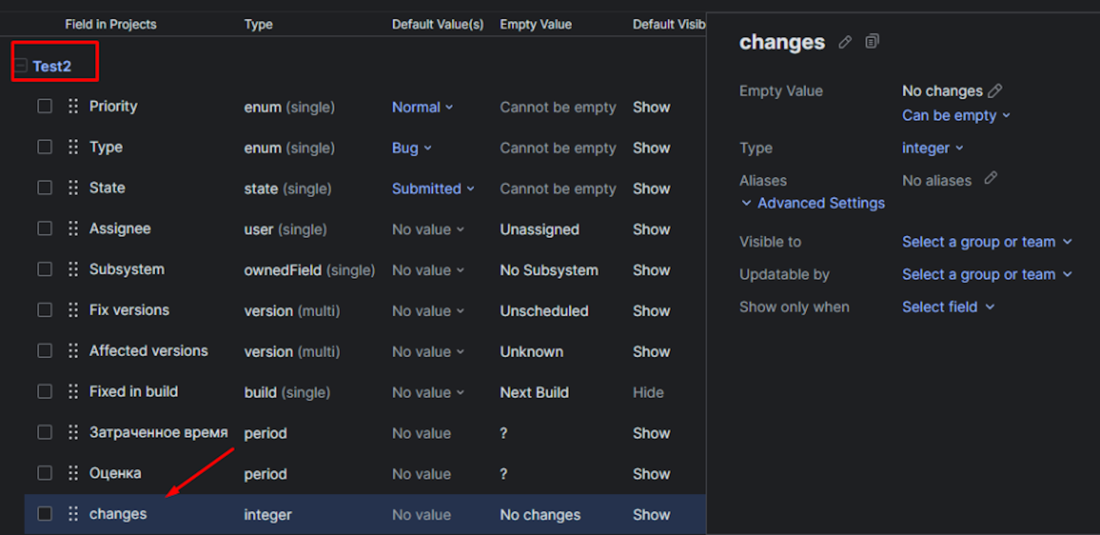
Task: Collapse the Test2 project group
Action: click(21, 66)
